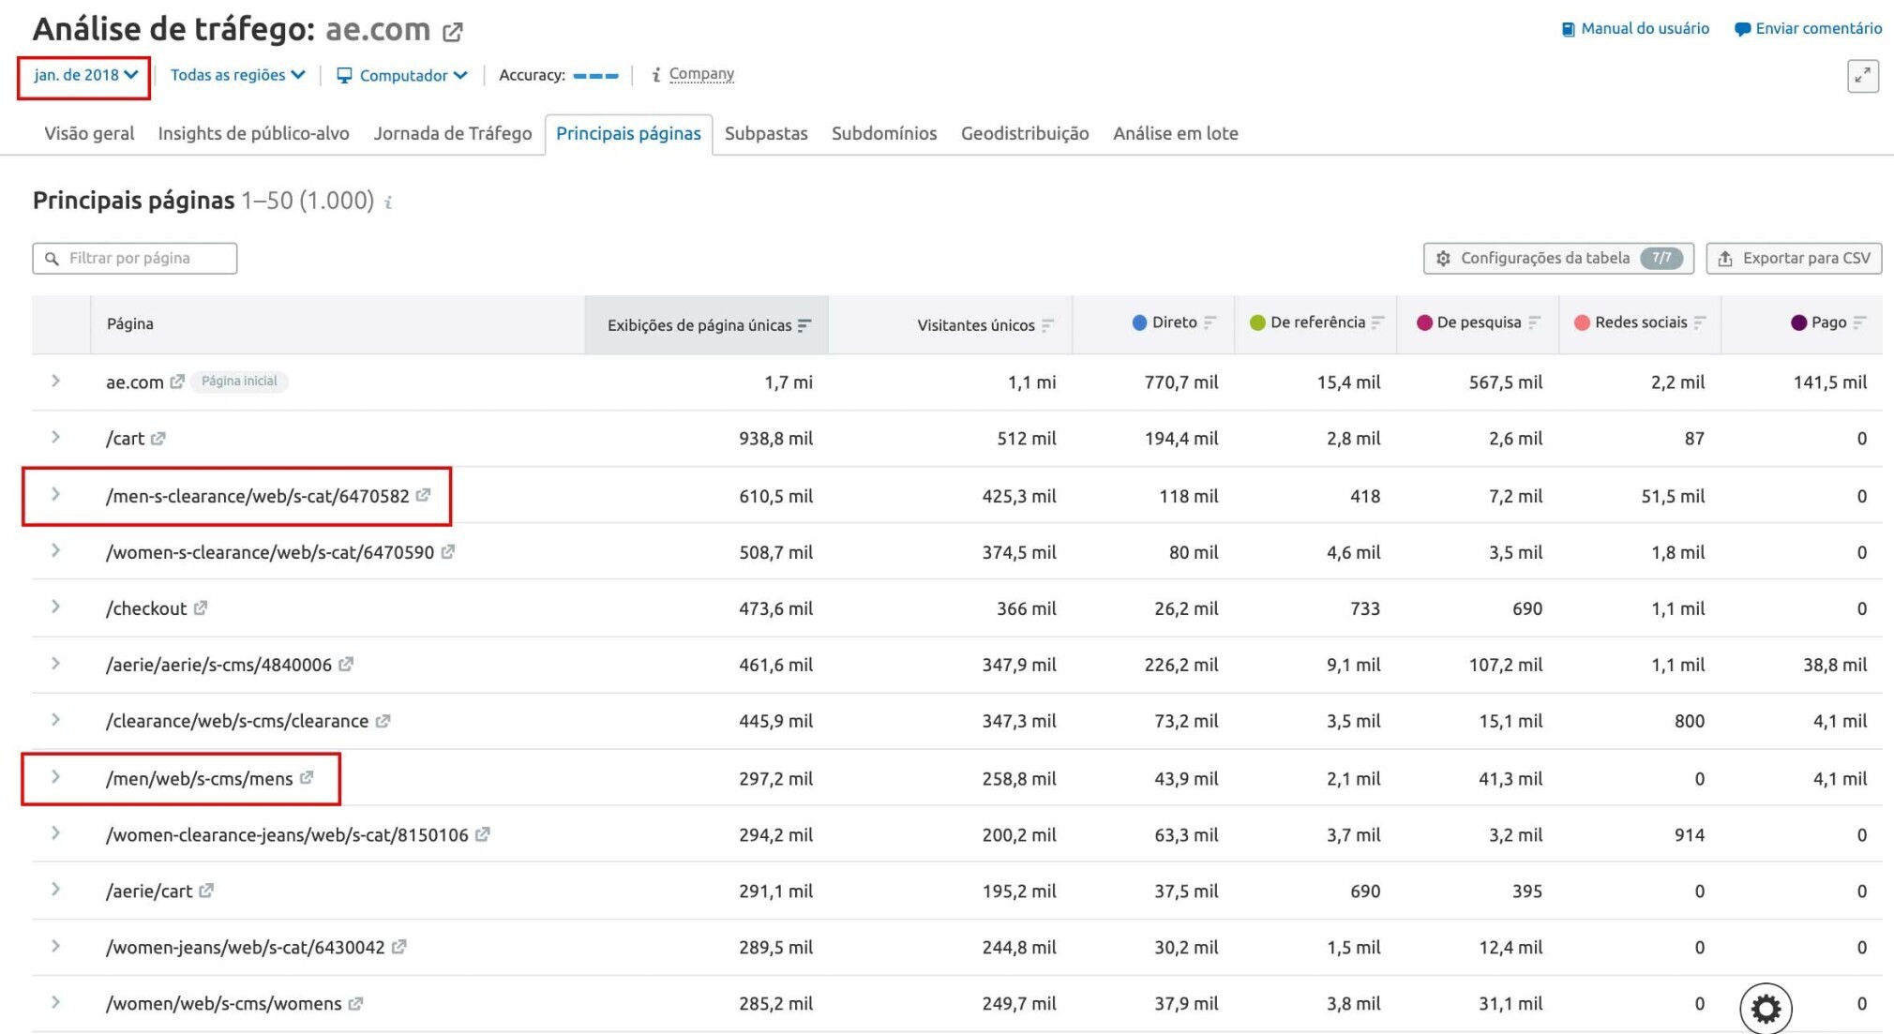This screenshot has height=1034, width=1894.
Task: Expand the /aerie/cart row
Action: pyautogui.click(x=56, y=889)
